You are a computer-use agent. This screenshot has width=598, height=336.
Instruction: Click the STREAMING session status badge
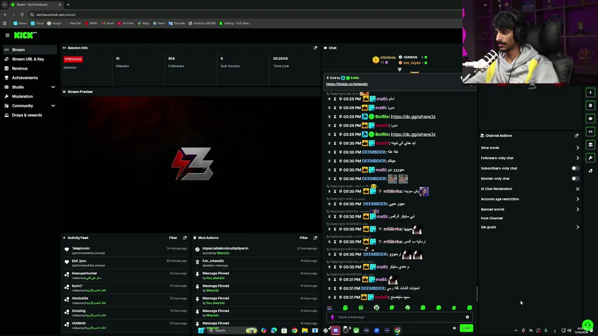(73, 59)
